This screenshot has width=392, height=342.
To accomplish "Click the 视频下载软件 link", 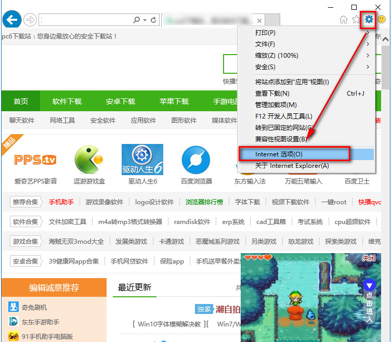I will click(x=291, y=202).
